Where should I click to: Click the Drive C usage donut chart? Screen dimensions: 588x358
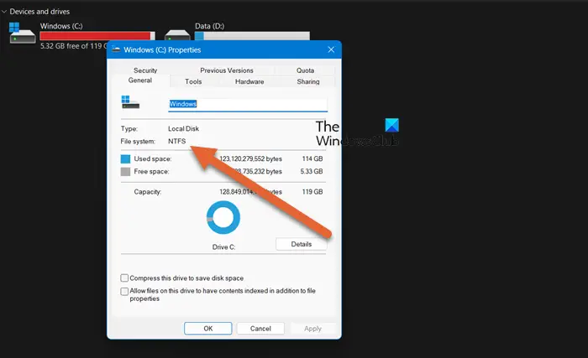coord(223,217)
